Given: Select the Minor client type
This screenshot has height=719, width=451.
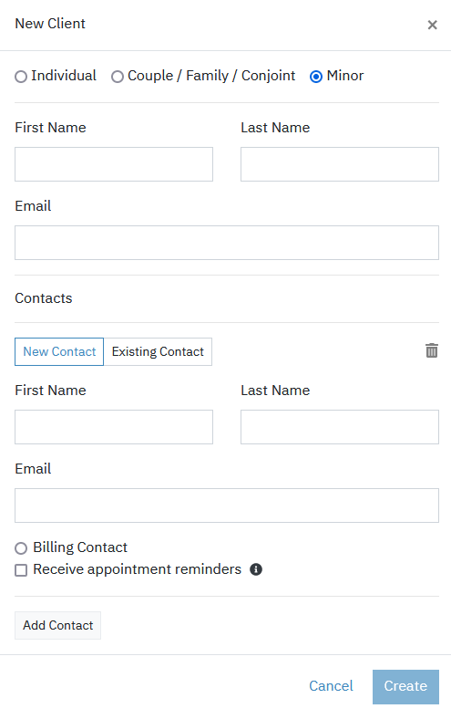Looking at the screenshot, I should click(316, 77).
